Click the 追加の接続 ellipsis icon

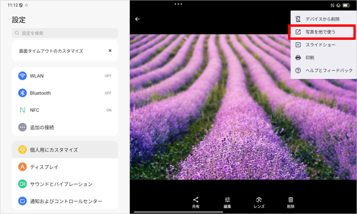(x=23, y=127)
